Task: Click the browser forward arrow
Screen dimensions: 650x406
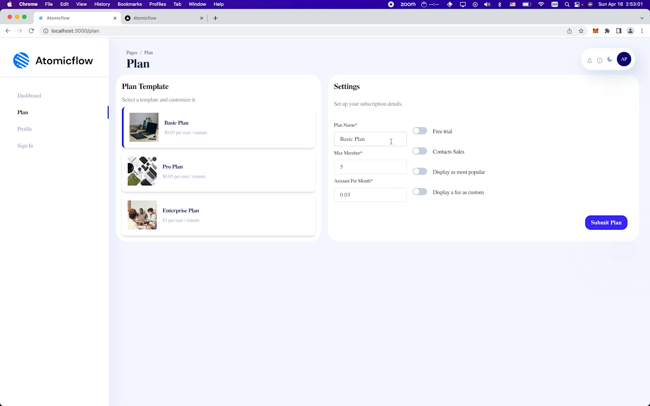Action: click(x=19, y=31)
